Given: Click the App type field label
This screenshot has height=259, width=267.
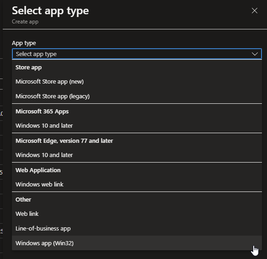Looking at the screenshot, I should (x=24, y=43).
